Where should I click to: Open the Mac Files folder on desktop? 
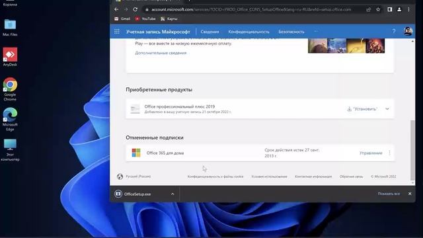(10, 28)
